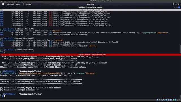The width and height of the screenshot is (181, 102).
Task: Click the winrm login success (shell!) line
Action: tap(48, 46)
